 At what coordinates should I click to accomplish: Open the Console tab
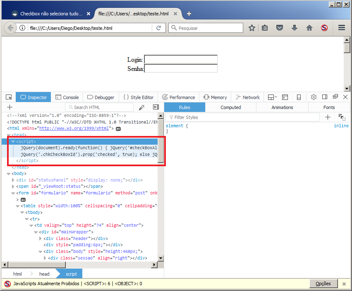(67, 97)
